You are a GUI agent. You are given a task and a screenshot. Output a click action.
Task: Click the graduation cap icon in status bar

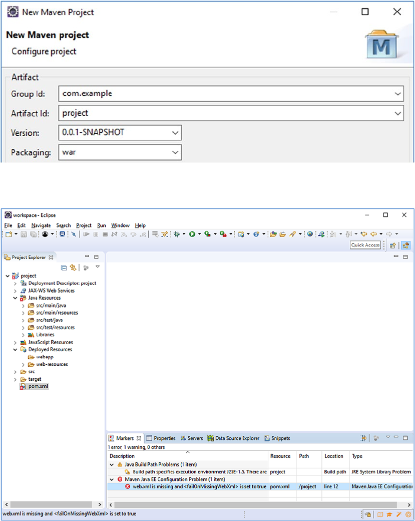pos(389,514)
